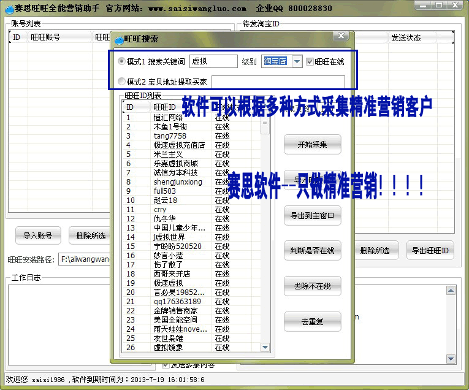Select row 雨天娃娃nove...
469x390 pixels.
point(191,329)
